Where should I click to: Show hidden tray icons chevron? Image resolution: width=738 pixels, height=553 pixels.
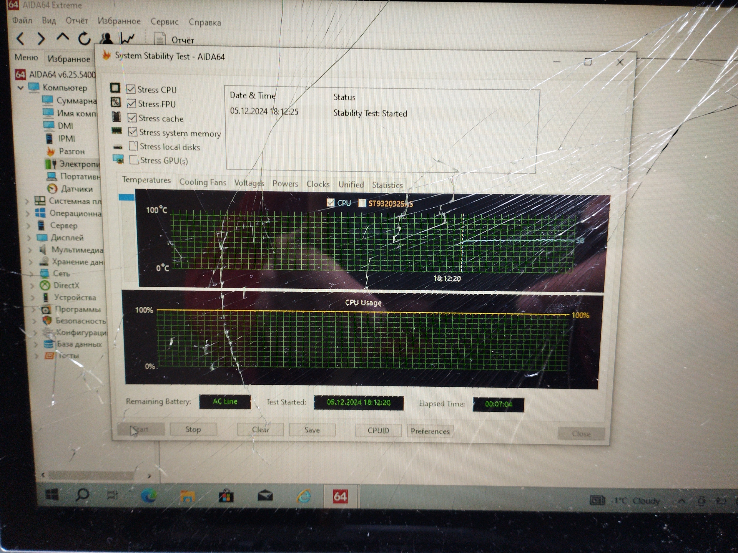point(681,501)
